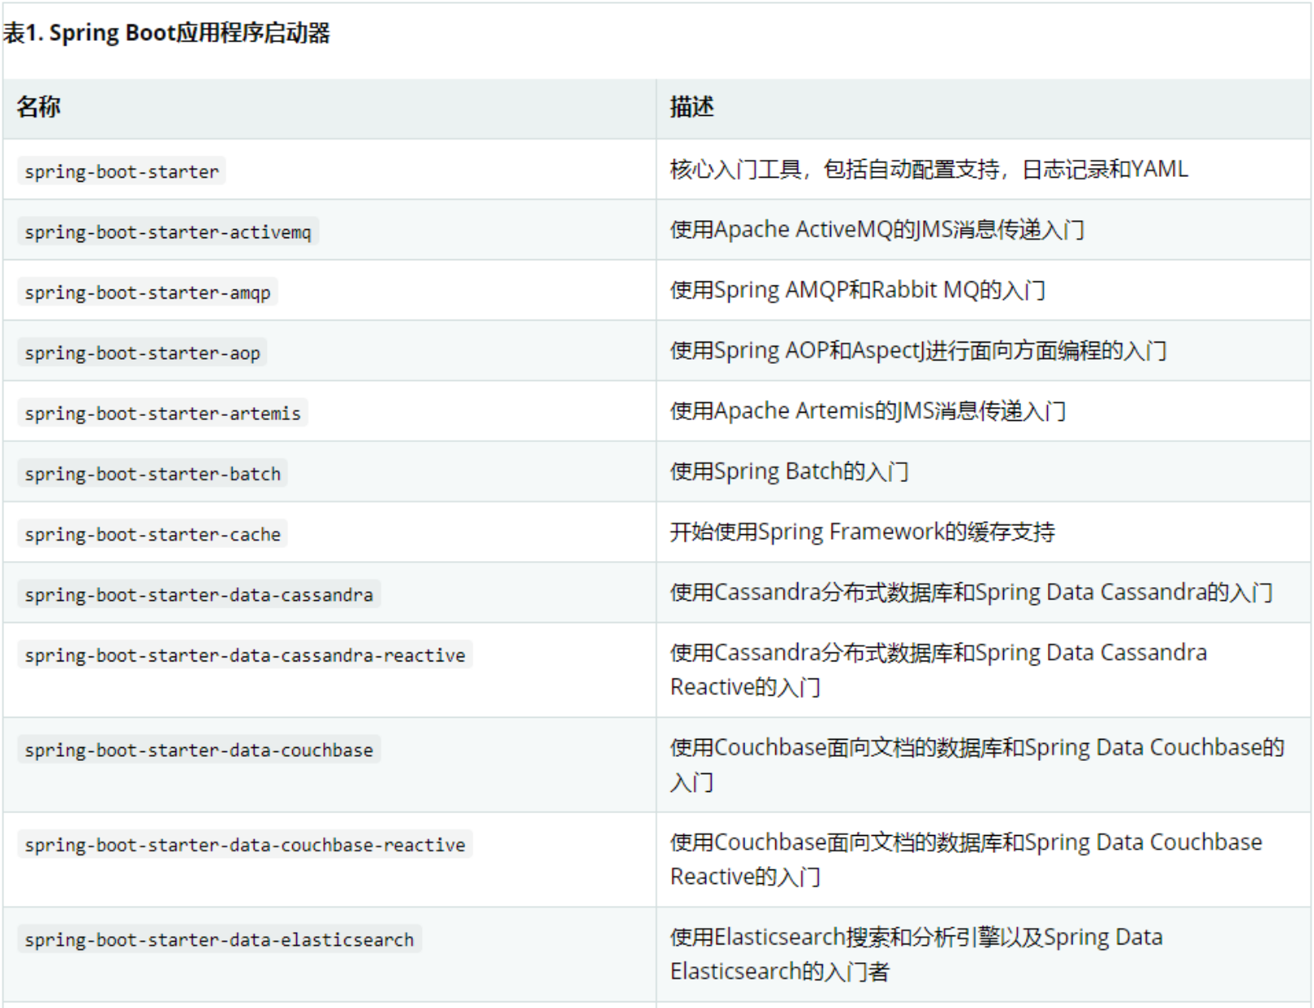Click description ending 'Spring Data Cassandra的入门'
The image size is (1314, 1008).
click(971, 591)
